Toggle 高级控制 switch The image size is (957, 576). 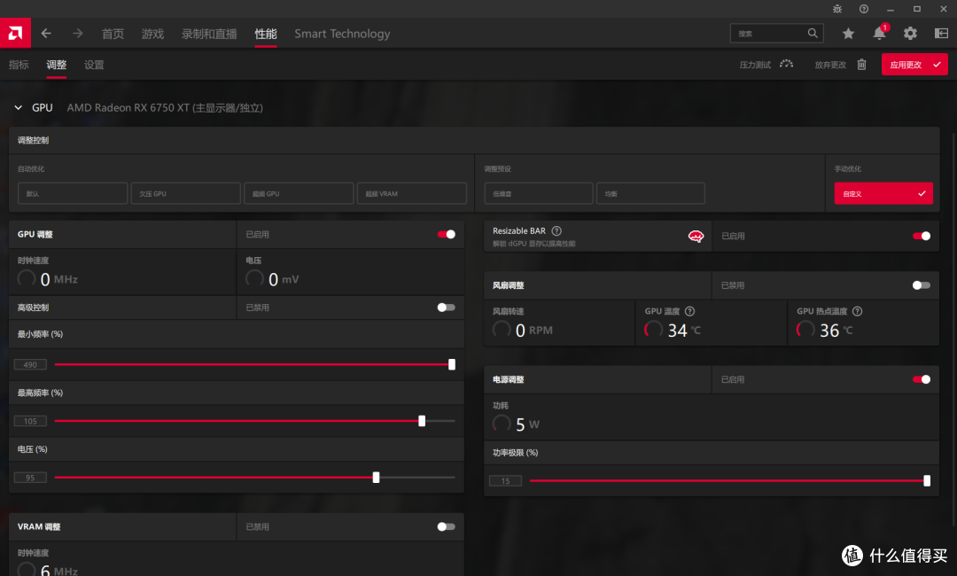(x=446, y=307)
